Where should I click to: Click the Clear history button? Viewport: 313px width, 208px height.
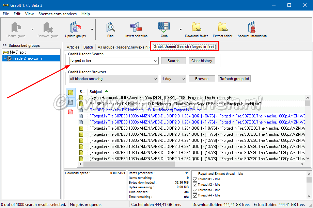pos(202,61)
